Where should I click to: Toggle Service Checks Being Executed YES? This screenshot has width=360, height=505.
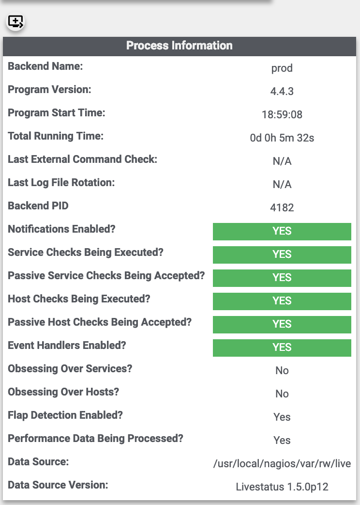click(282, 254)
